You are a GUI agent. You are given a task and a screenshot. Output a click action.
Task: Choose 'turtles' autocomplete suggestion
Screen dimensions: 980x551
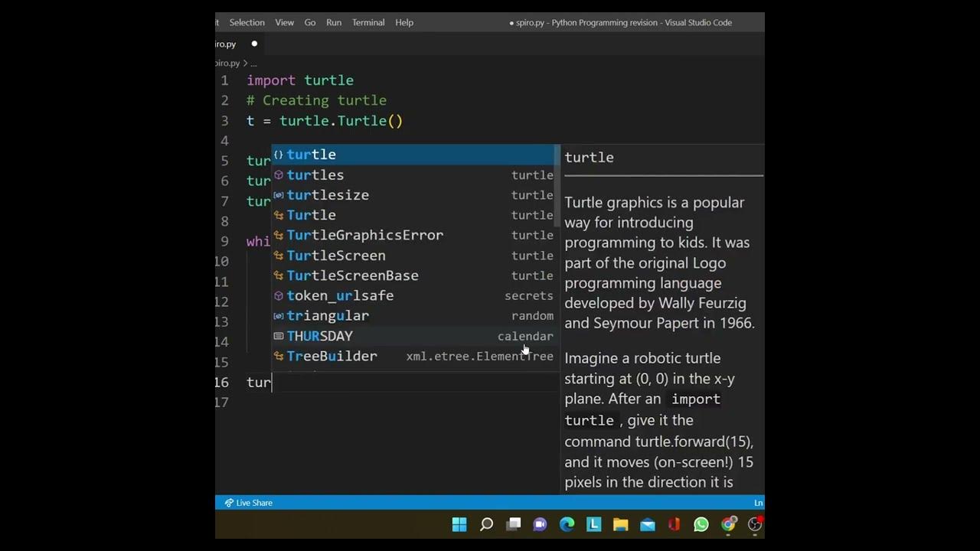(416, 175)
